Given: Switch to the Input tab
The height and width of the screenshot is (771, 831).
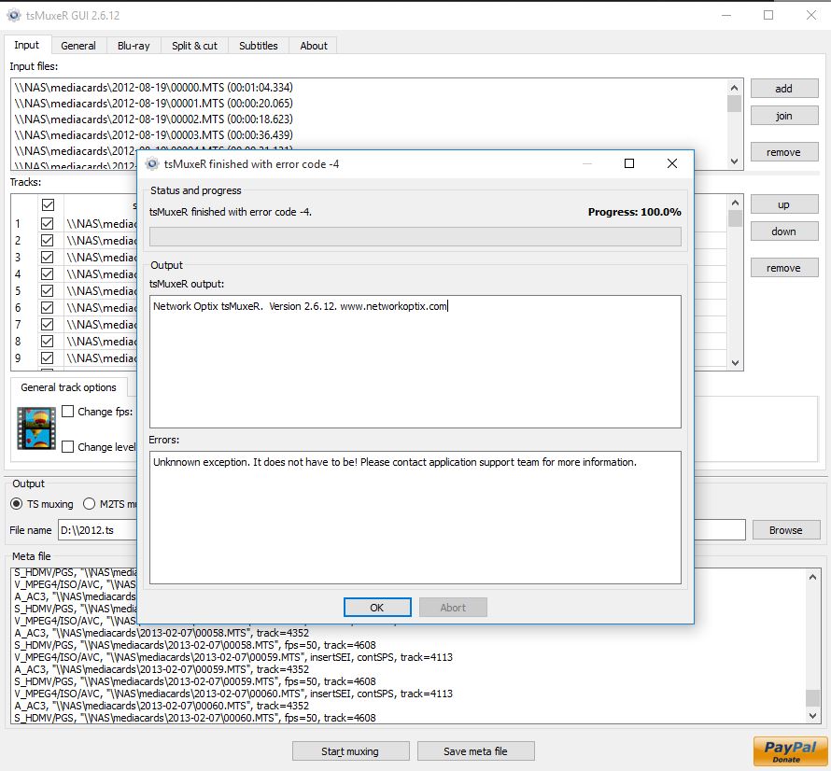Looking at the screenshot, I should (26, 45).
